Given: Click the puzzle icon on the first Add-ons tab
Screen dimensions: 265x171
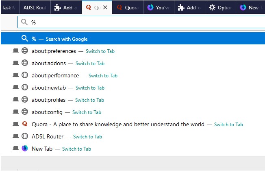Looking at the screenshot, I should 58,7.
